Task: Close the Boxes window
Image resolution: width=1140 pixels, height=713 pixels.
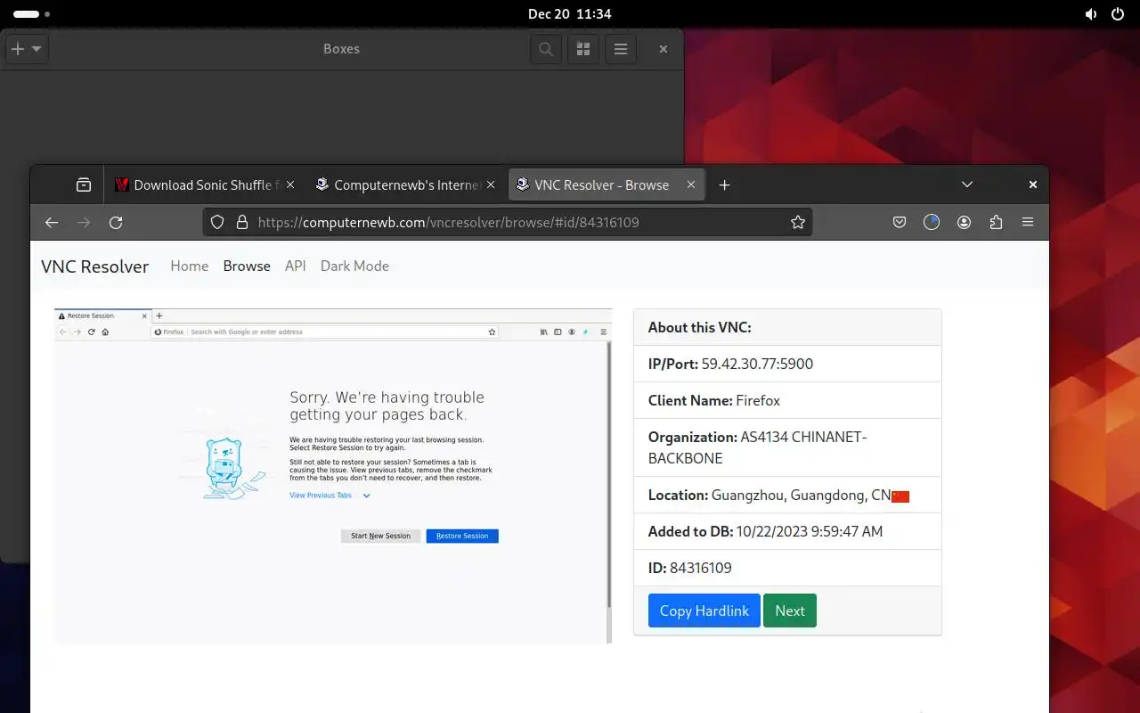Action: (663, 49)
